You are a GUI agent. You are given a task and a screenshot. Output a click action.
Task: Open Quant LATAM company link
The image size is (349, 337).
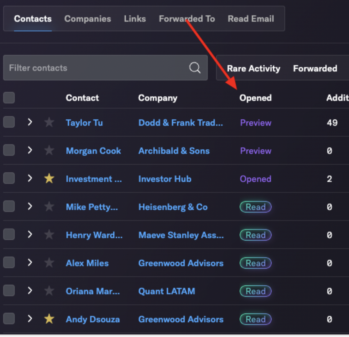167,291
